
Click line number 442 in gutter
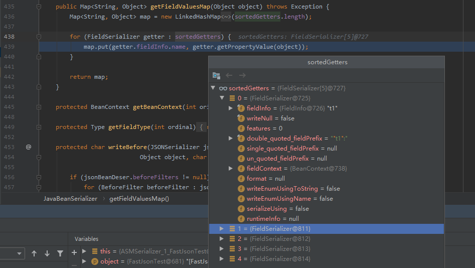pyautogui.click(x=9, y=77)
